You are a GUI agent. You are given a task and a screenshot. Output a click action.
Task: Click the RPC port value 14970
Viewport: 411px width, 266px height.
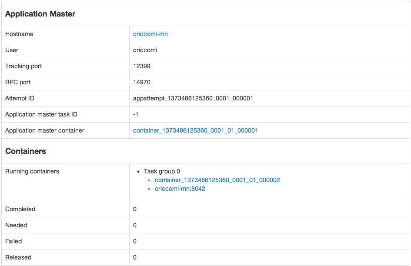tap(141, 82)
